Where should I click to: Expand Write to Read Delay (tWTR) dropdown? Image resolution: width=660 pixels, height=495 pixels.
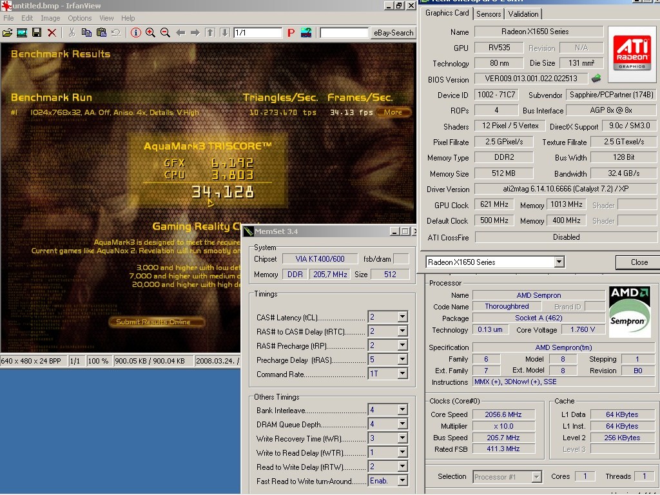(x=402, y=452)
